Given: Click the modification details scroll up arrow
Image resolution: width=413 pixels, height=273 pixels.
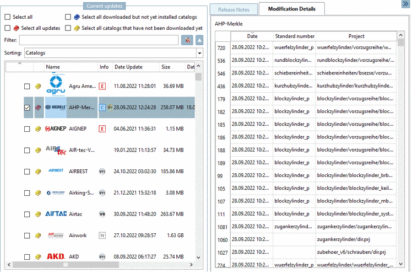Looking at the screenshot, I should click(401, 35).
